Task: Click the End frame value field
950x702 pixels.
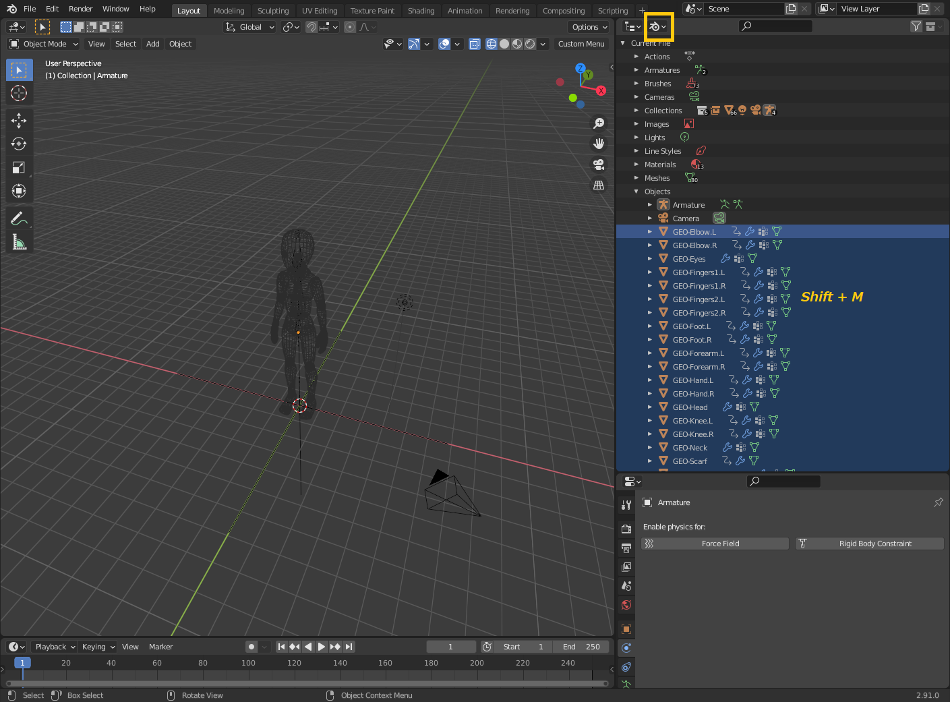Action: click(581, 647)
